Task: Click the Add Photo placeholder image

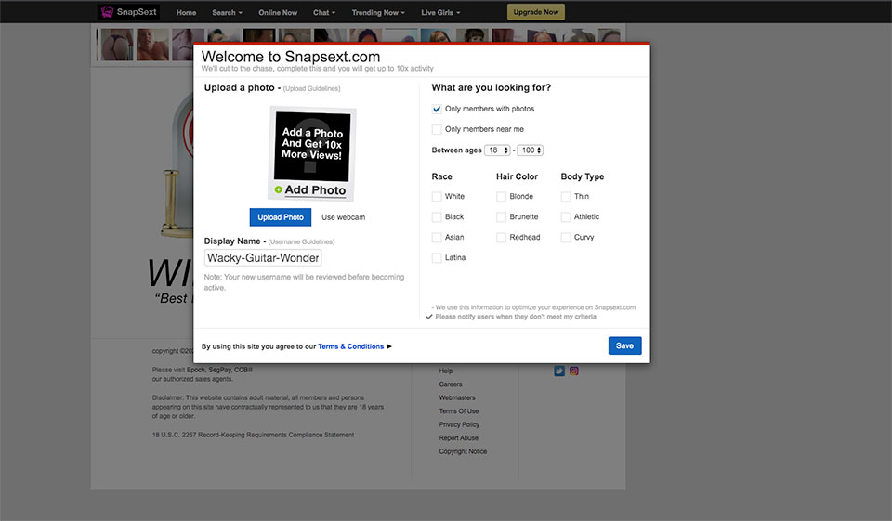Action: 312,153
